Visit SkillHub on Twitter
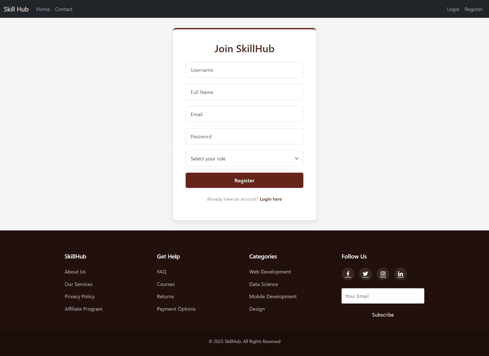489x356 pixels. coord(365,274)
